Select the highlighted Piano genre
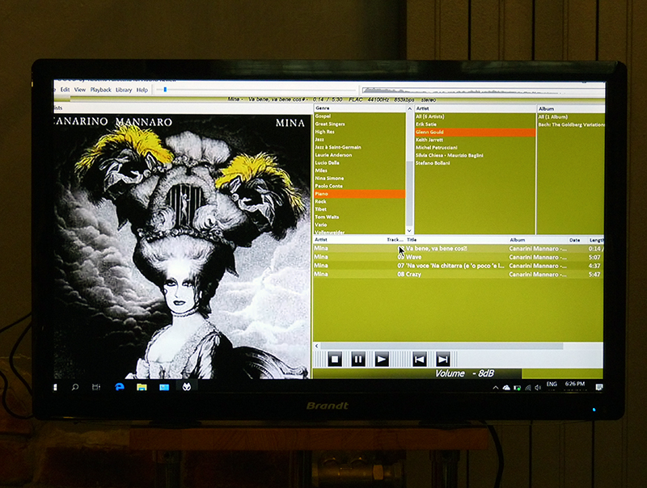647x488 pixels. click(x=359, y=194)
